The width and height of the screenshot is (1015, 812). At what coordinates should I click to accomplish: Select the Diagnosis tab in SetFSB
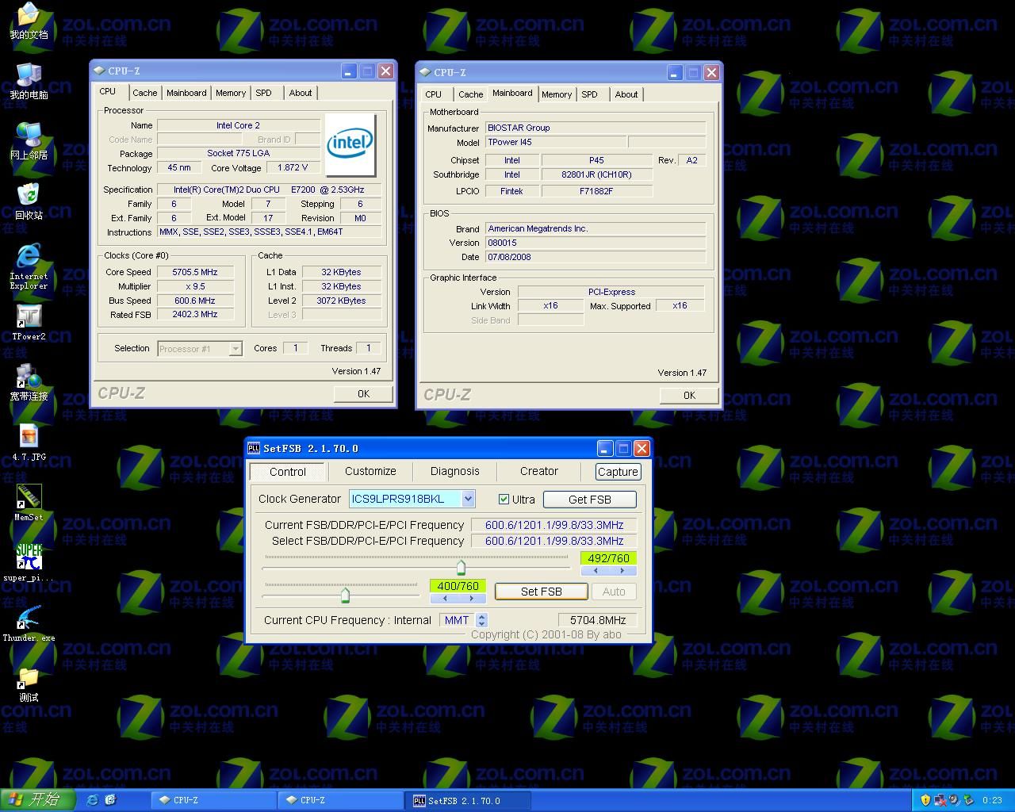tap(455, 471)
